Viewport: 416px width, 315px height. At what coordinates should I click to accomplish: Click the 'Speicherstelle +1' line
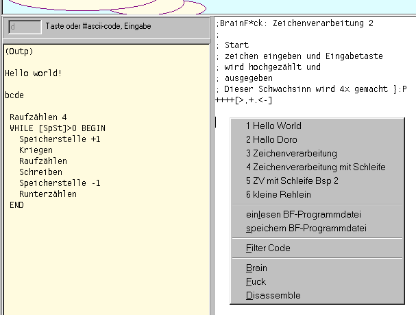pyautogui.click(x=60, y=139)
